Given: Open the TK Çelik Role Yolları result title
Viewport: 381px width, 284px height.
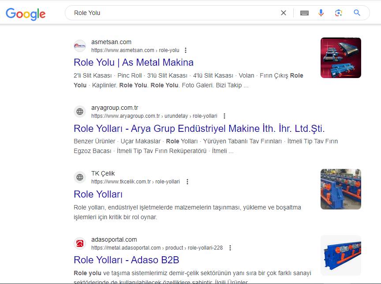Looking at the screenshot, I should (x=98, y=194).
